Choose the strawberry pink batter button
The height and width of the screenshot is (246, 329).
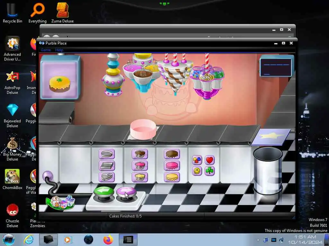140,166
